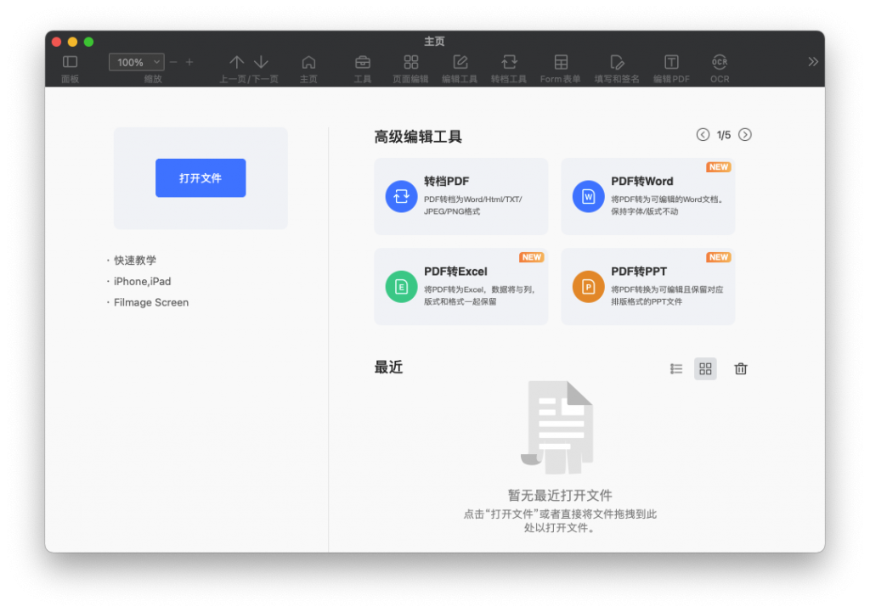Image resolution: width=870 pixels, height=612 pixels.
Task: Open the 转档PDF tool card
Action: point(461,196)
